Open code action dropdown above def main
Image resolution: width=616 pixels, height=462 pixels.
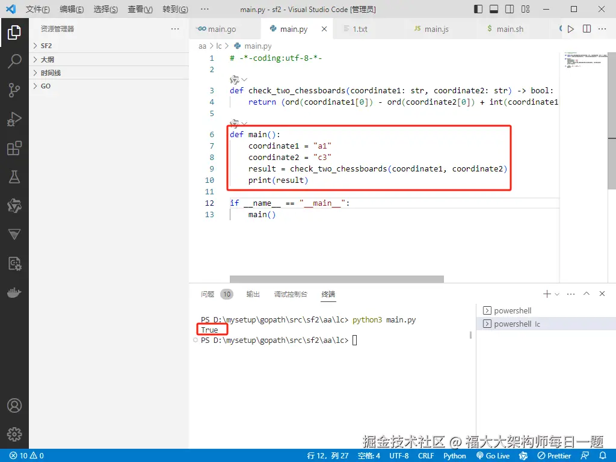tap(244, 123)
